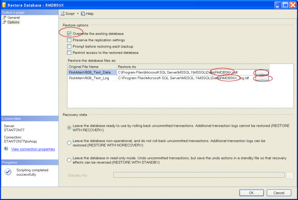Image resolution: width=298 pixels, height=200 pixels.
Task: Click the RMDBStiX_log.ldf restore path cell
Action: [186, 78]
